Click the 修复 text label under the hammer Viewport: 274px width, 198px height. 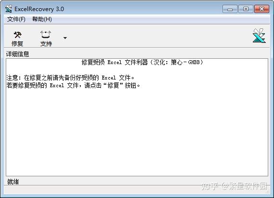17,43
